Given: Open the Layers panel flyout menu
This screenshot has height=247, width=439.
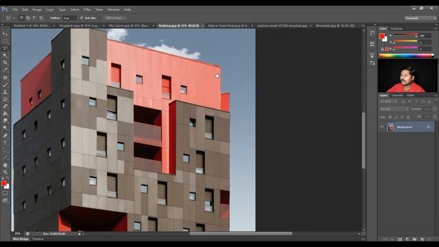Looking at the screenshot, I should [x=436, y=95].
